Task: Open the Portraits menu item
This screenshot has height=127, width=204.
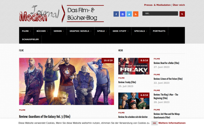Action: point(159,31)
